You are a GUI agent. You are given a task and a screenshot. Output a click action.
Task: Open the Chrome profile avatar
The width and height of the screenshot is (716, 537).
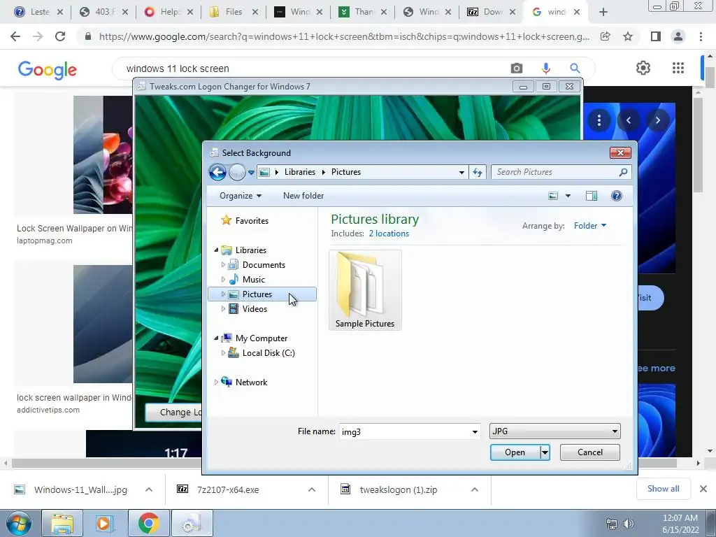pyautogui.click(x=678, y=36)
